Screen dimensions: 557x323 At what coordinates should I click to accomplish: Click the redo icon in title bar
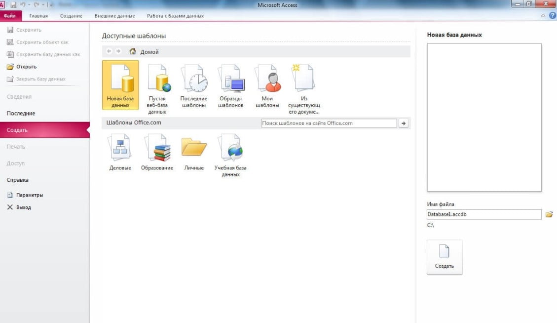(36, 5)
